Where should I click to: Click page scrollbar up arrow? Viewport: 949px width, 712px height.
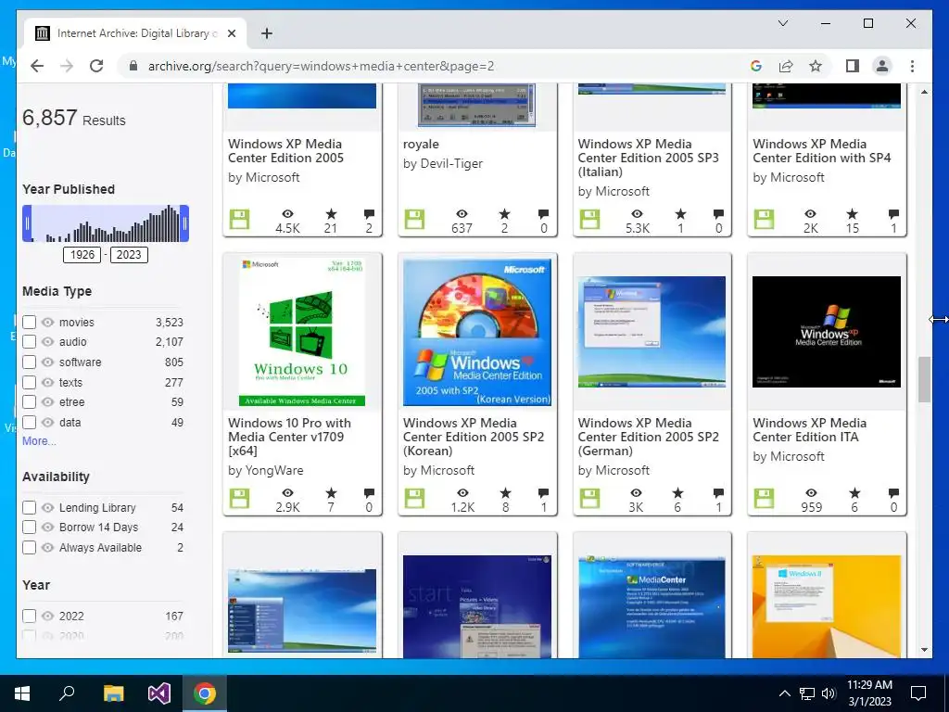coord(924,92)
